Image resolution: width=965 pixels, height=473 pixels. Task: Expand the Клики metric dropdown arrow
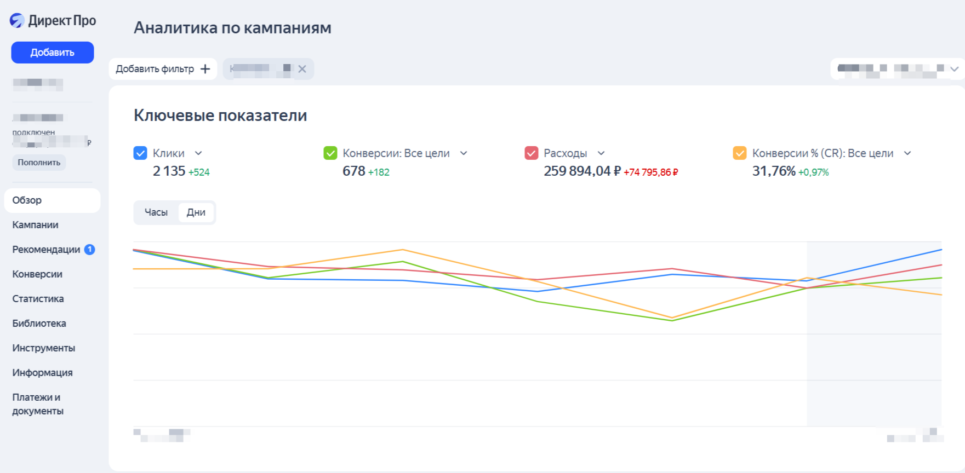point(198,153)
